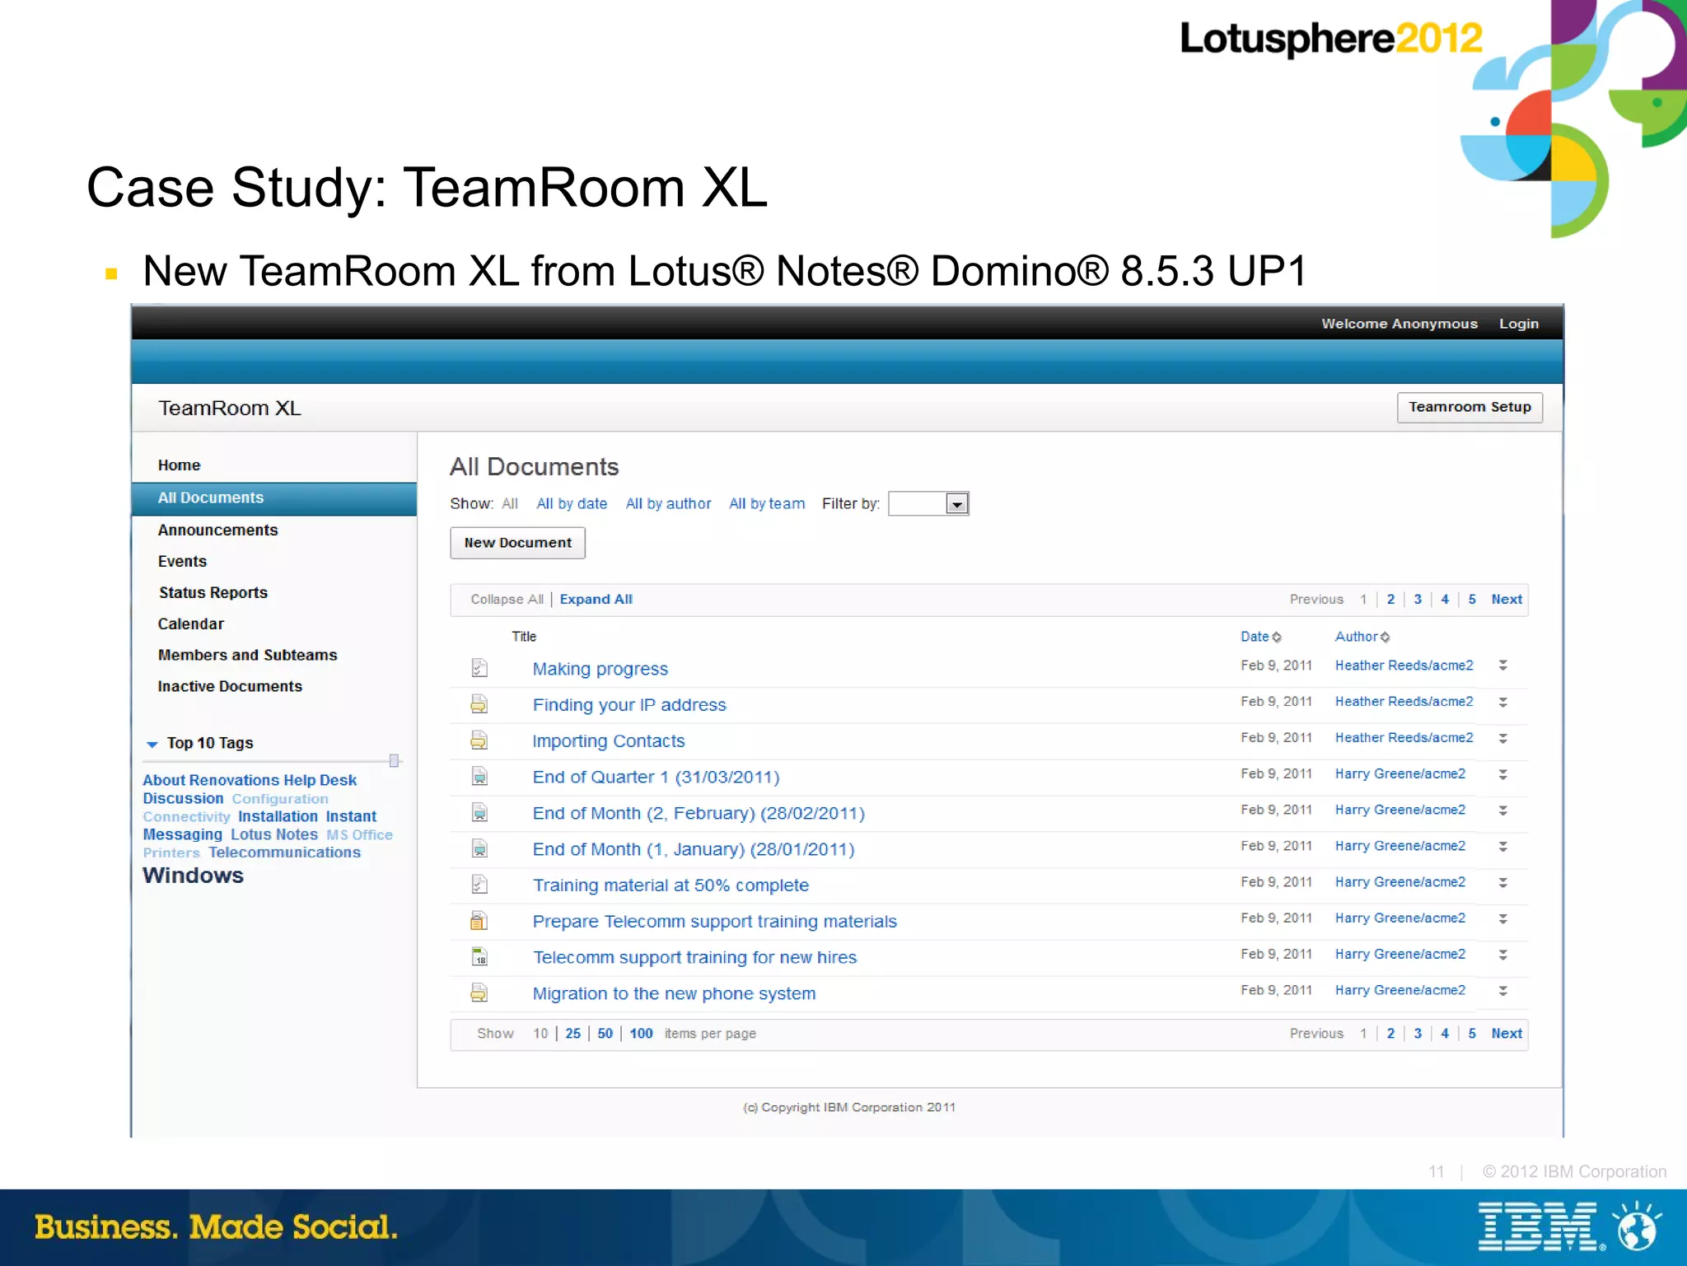Open Announcements in the sidebar

pyautogui.click(x=217, y=530)
